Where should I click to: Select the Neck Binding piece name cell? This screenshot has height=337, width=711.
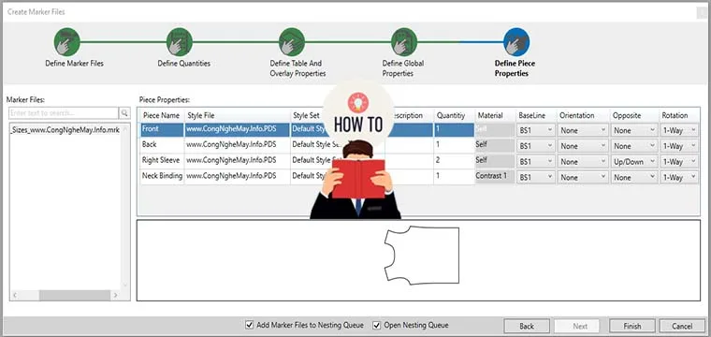[163, 176]
